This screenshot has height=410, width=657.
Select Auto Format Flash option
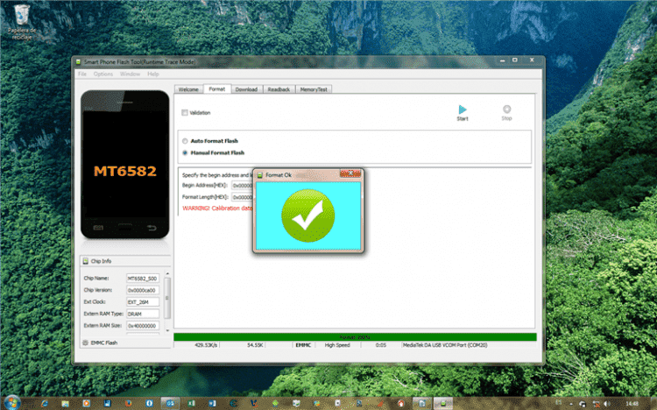(185, 141)
